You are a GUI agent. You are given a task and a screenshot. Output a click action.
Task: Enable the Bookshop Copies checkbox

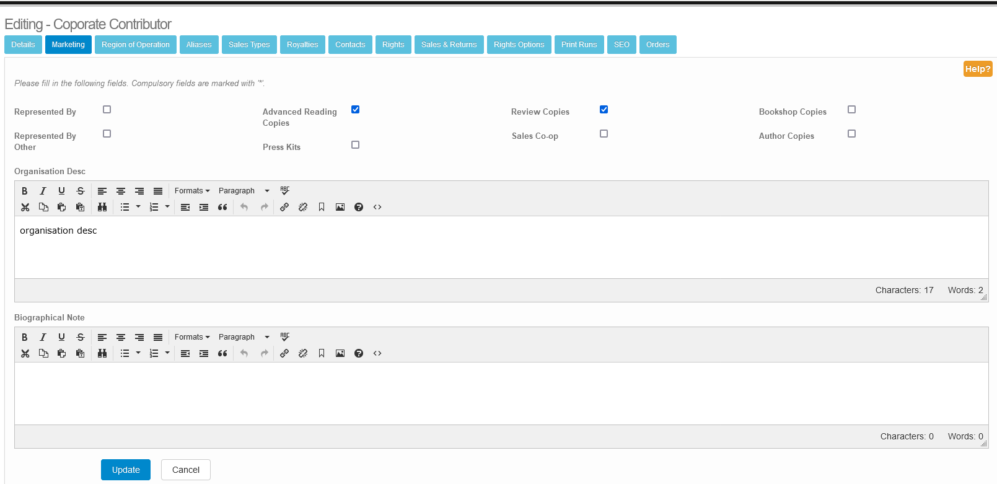852,110
